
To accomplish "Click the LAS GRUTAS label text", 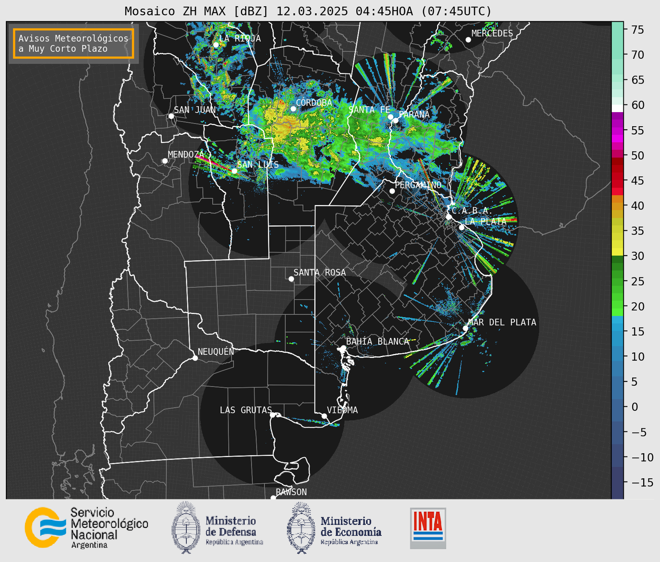I will pyautogui.click(x=246, y=410).
